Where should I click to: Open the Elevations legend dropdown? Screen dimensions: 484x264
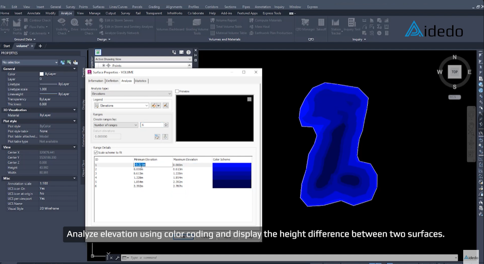coord(121,105)
